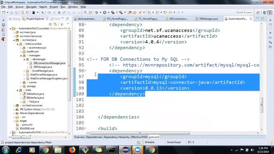Screen dimensions: 274x154
Task: Select README.md in Project Explorer
Action: 27,129
